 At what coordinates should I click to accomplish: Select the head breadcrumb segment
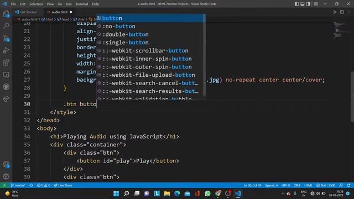click(63, 19)
